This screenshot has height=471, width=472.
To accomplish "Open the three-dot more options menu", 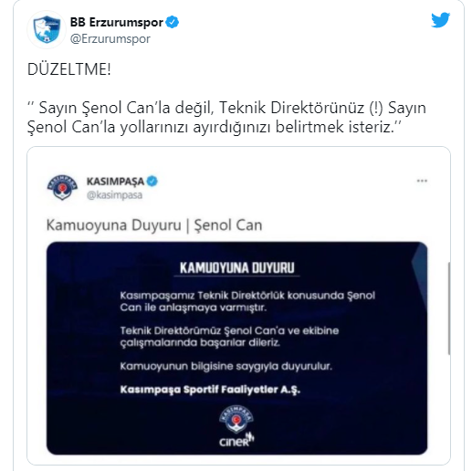I will click(x=422, y=181).
